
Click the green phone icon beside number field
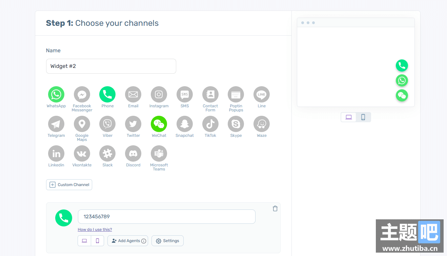64,218
